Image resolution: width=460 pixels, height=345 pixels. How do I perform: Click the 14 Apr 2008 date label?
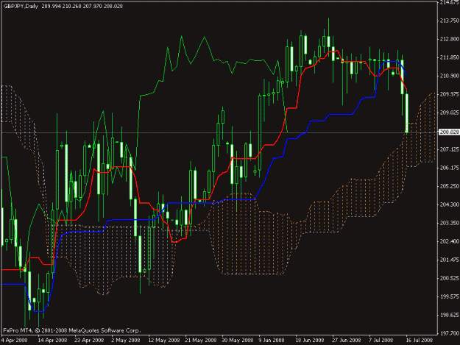pos(52,341)
